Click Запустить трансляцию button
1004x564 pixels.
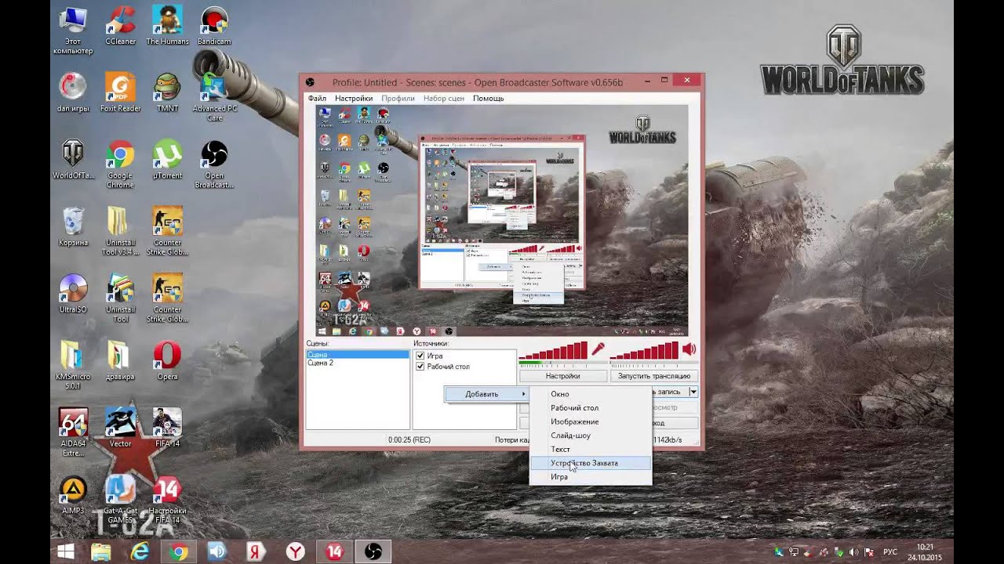[654, 376]
